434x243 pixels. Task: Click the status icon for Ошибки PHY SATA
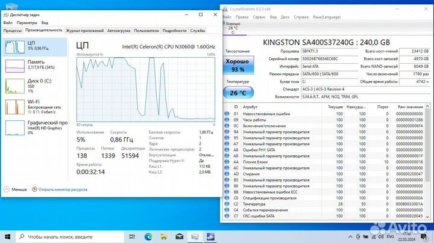point(227,150)
